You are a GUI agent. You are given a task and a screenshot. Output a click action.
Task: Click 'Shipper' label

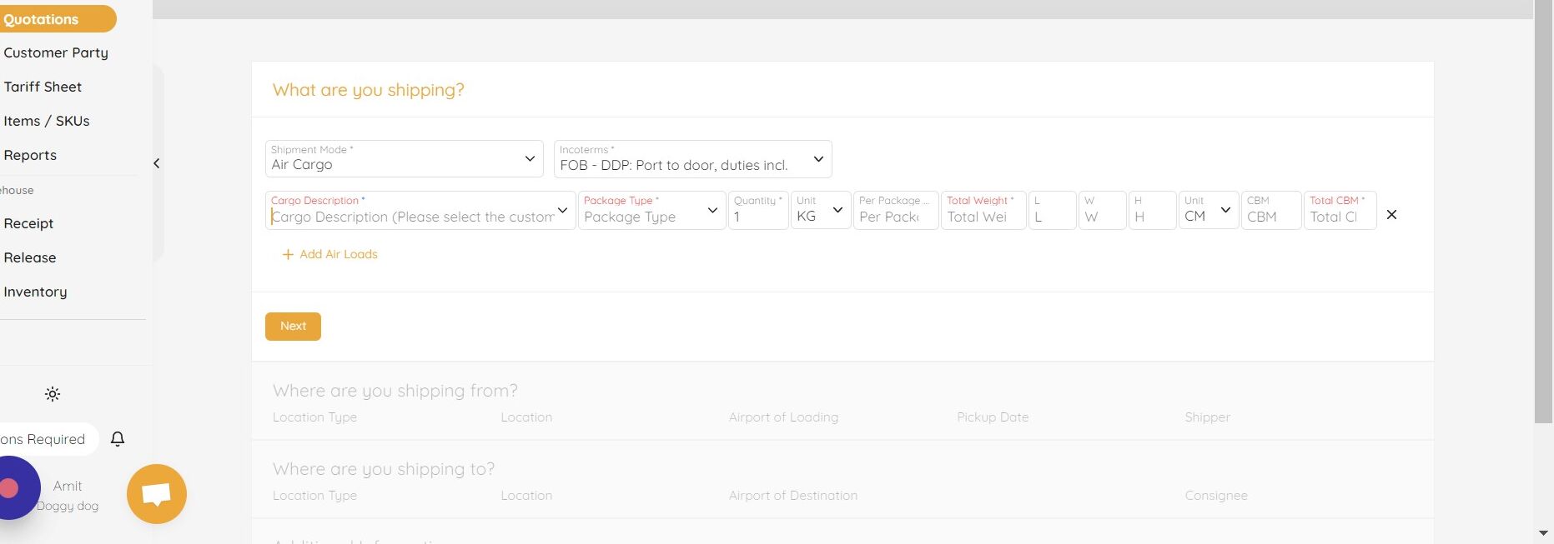1207,417
